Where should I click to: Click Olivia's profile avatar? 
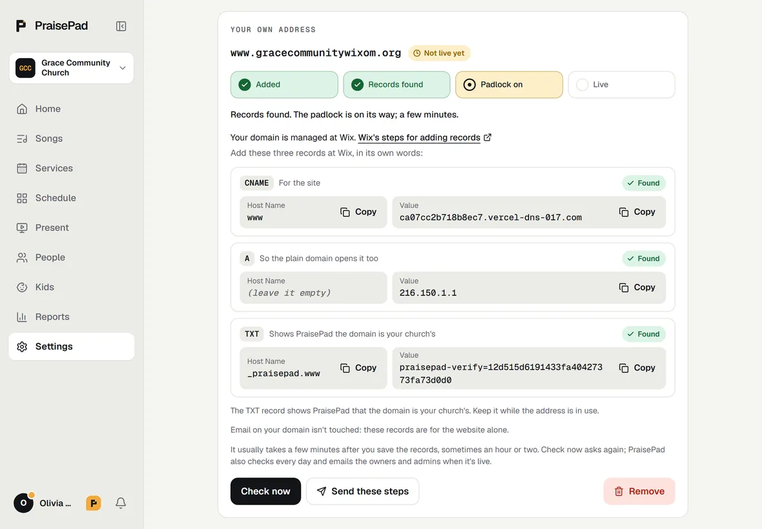pyautogui.click(x=23, y=503)
